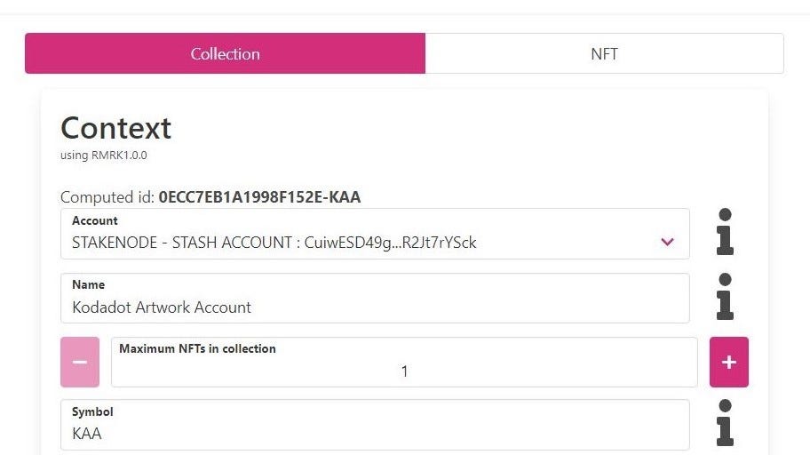Click the using RMRK1.0.0 subtitle text
Screen dimensions: 810x455
(103, 156)
